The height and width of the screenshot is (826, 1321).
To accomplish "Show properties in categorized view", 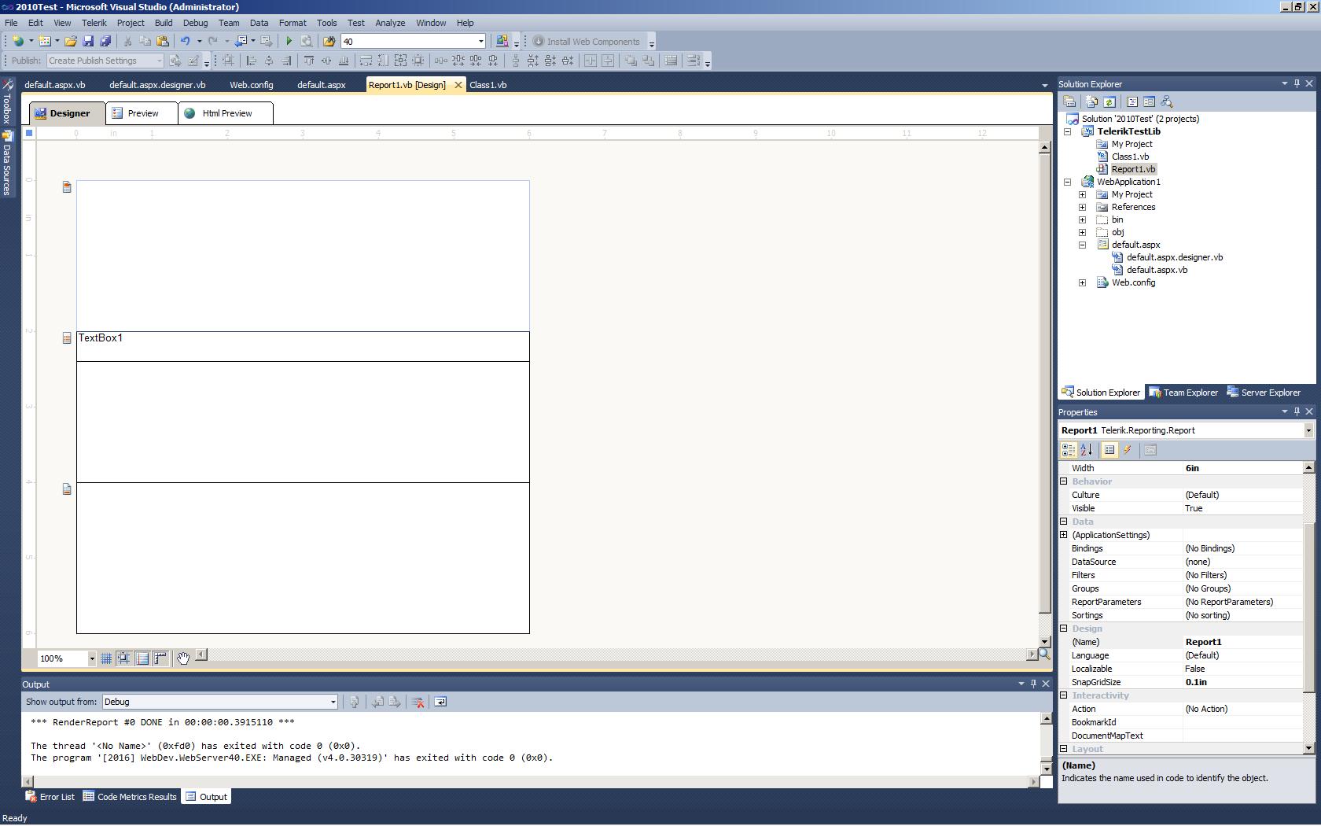I will (x=1069, y=450).
